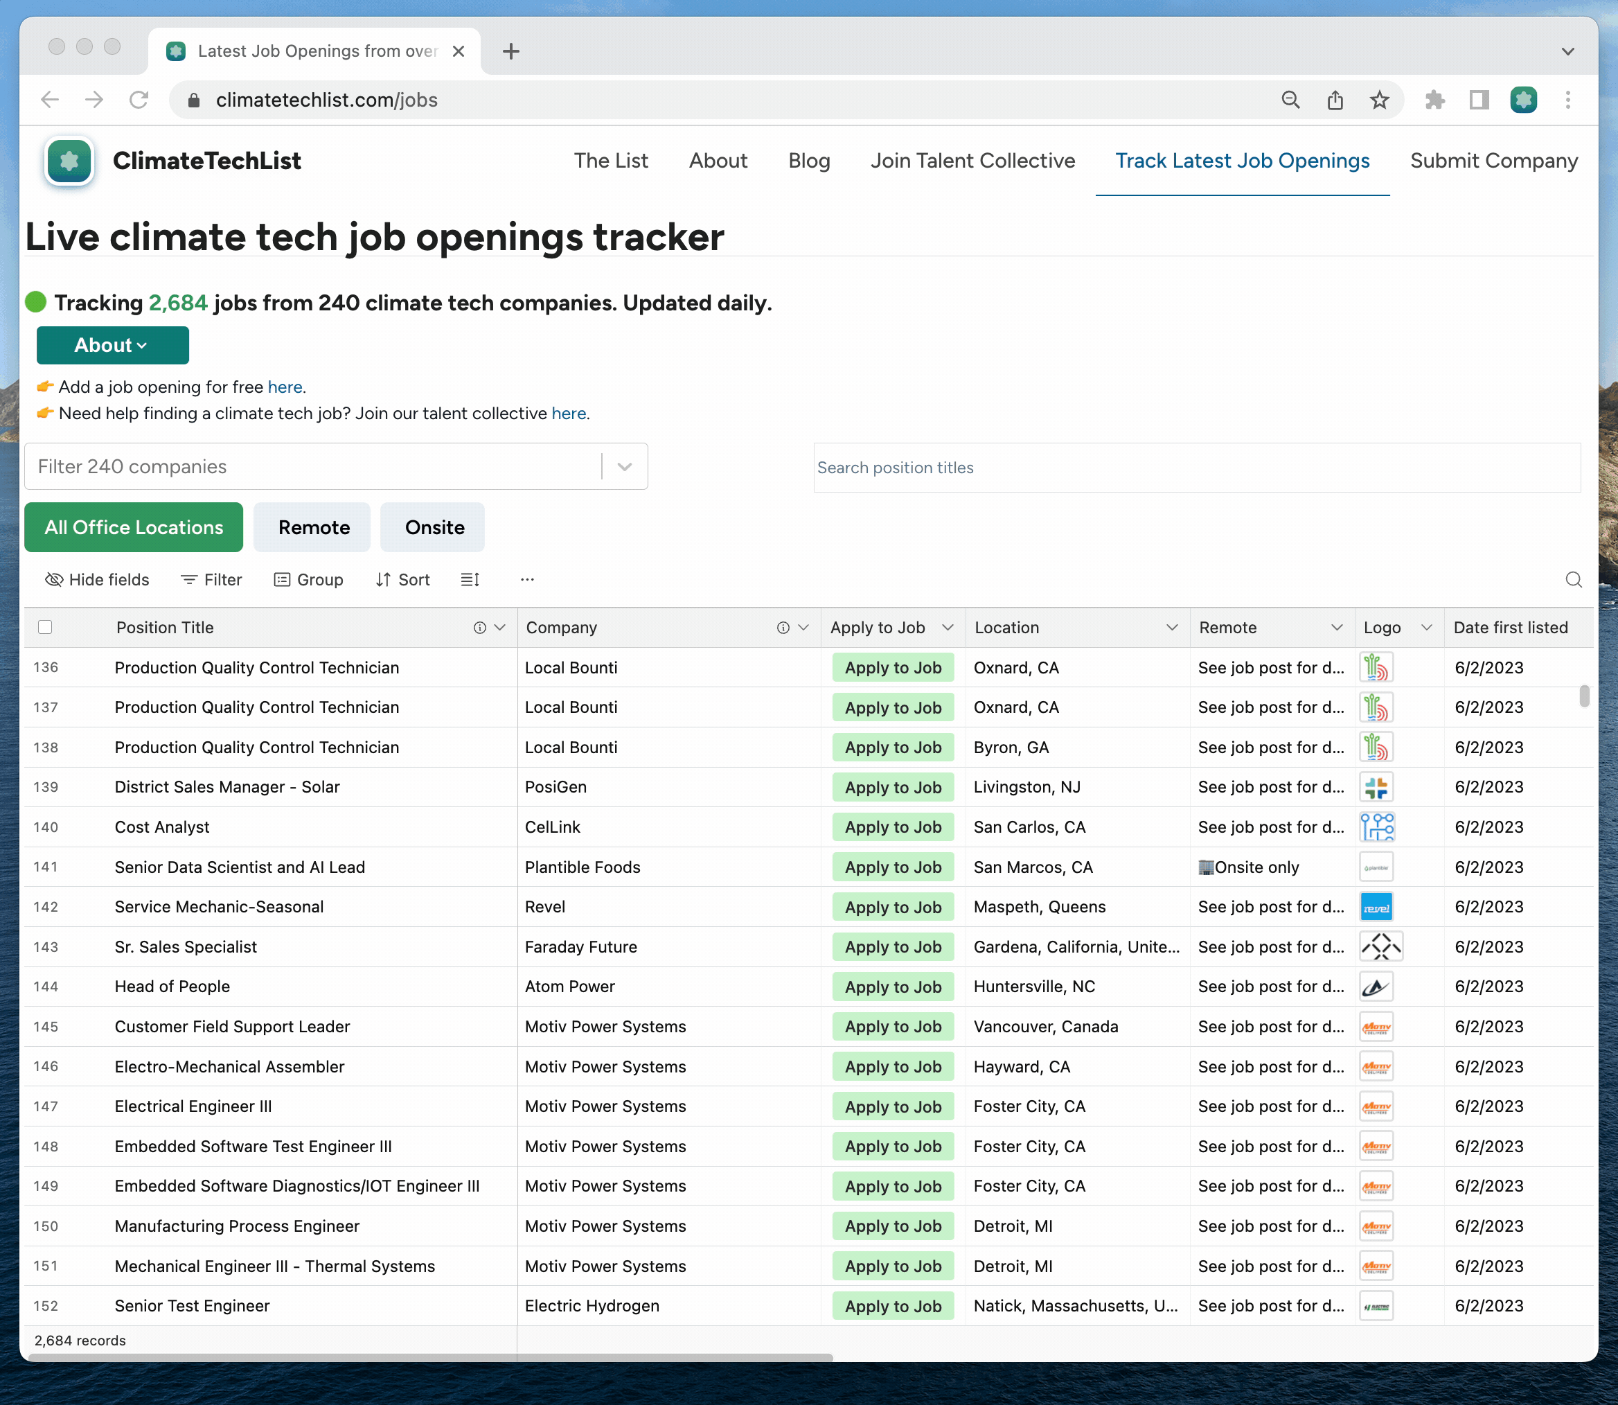Open Location column dropdown chevron

pos(1172,627)
